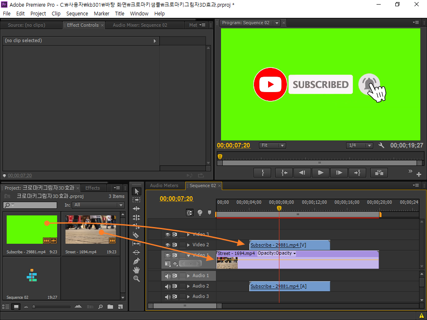Mute the Audio 1 track speaker

click(168, 276)
